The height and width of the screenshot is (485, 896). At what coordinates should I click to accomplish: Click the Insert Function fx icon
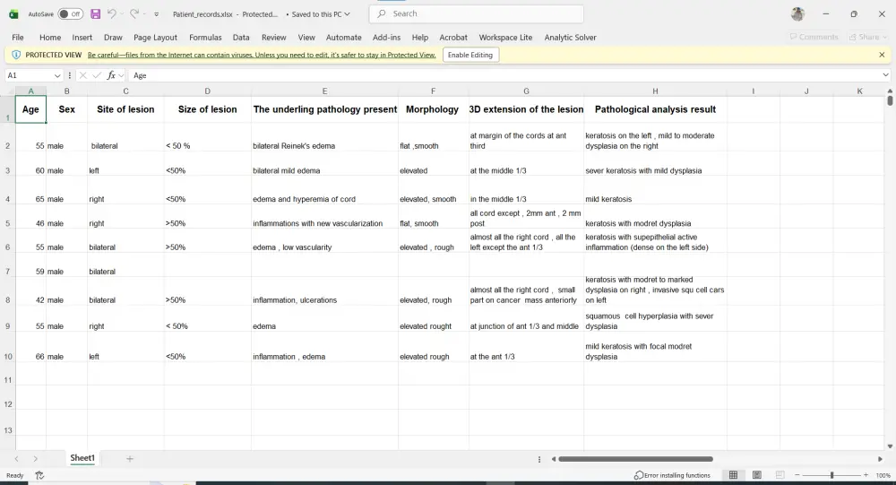point(111,75)
